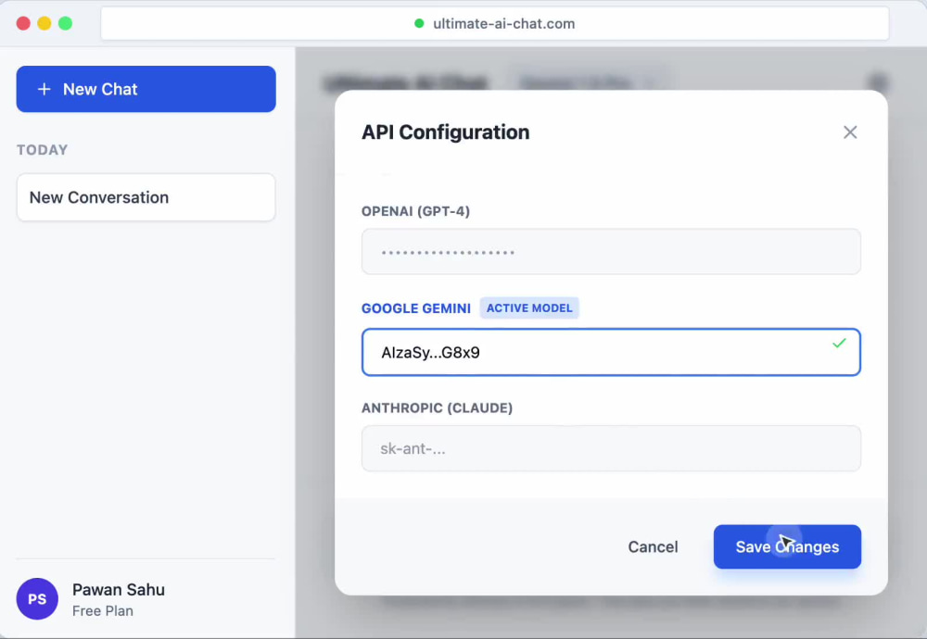Image resolution: width=927 pixels, height=639 pixels.
Task: Focus the Google Gemini key field
Action: click(x=611, y=352)
